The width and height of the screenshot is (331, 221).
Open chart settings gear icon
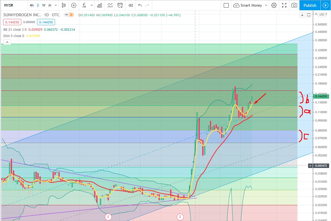click(x=274, y=5)
